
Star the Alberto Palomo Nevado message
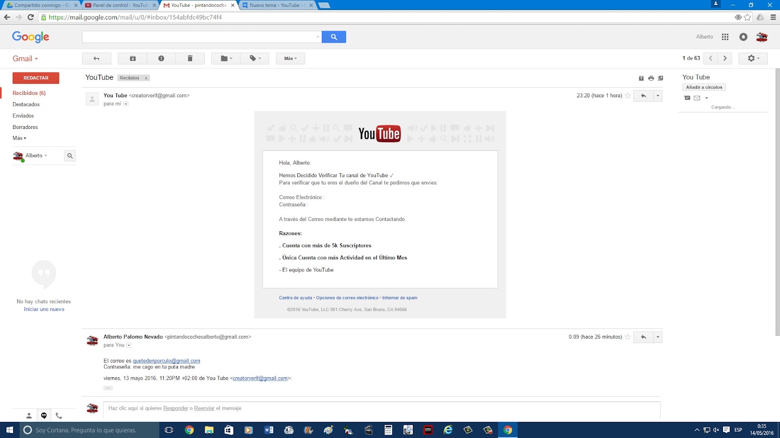pyautogui.click(x=628, y=337)
